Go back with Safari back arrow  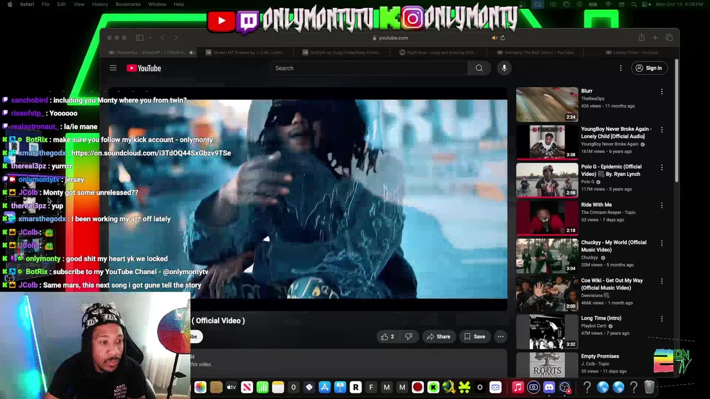coord(162,38)
